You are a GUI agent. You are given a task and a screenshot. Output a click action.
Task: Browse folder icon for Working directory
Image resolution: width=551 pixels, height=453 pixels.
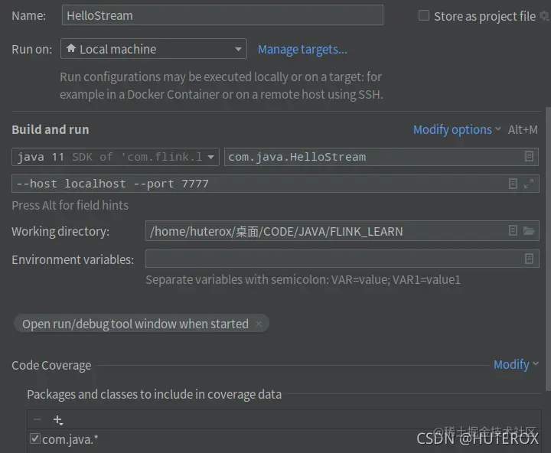[529, 230]
